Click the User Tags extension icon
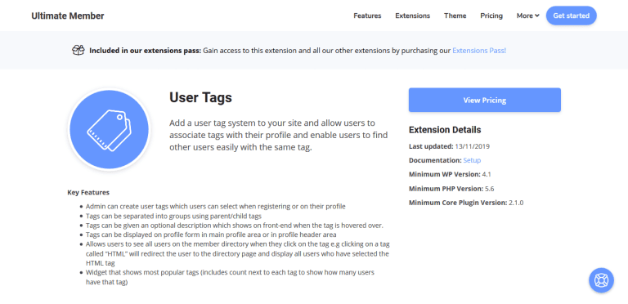Image resolution: width=628 pixels, height=304 pixels. (x=110, y=130)
